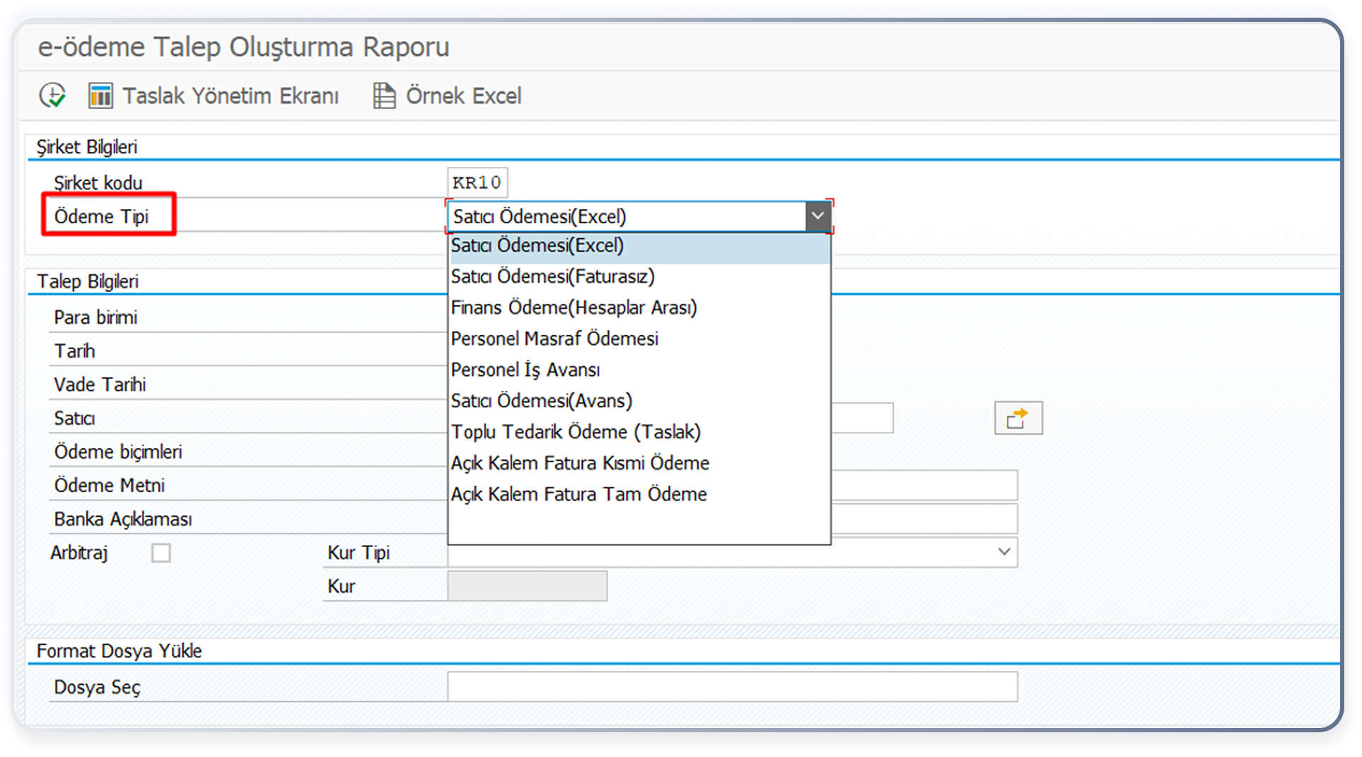Open Taslak Yönetim Ekranı from the toolbar
The image size is (1362, 757).
(x=214, y=95)
